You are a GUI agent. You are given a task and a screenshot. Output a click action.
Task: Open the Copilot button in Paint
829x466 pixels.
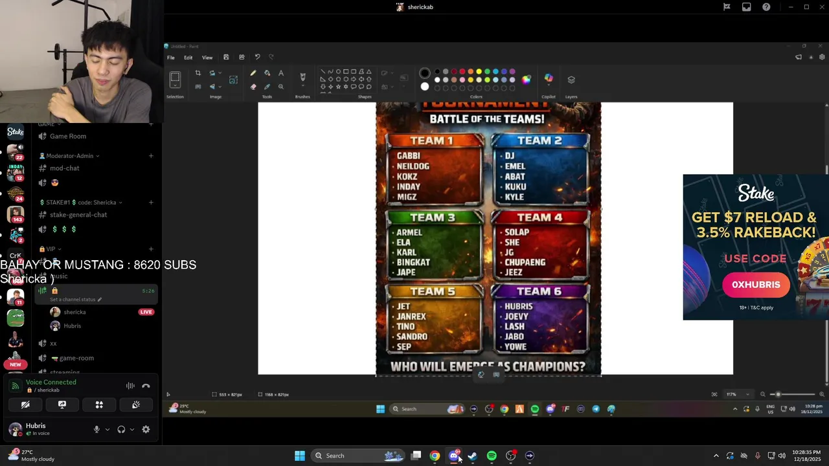(x=549, y=79)
